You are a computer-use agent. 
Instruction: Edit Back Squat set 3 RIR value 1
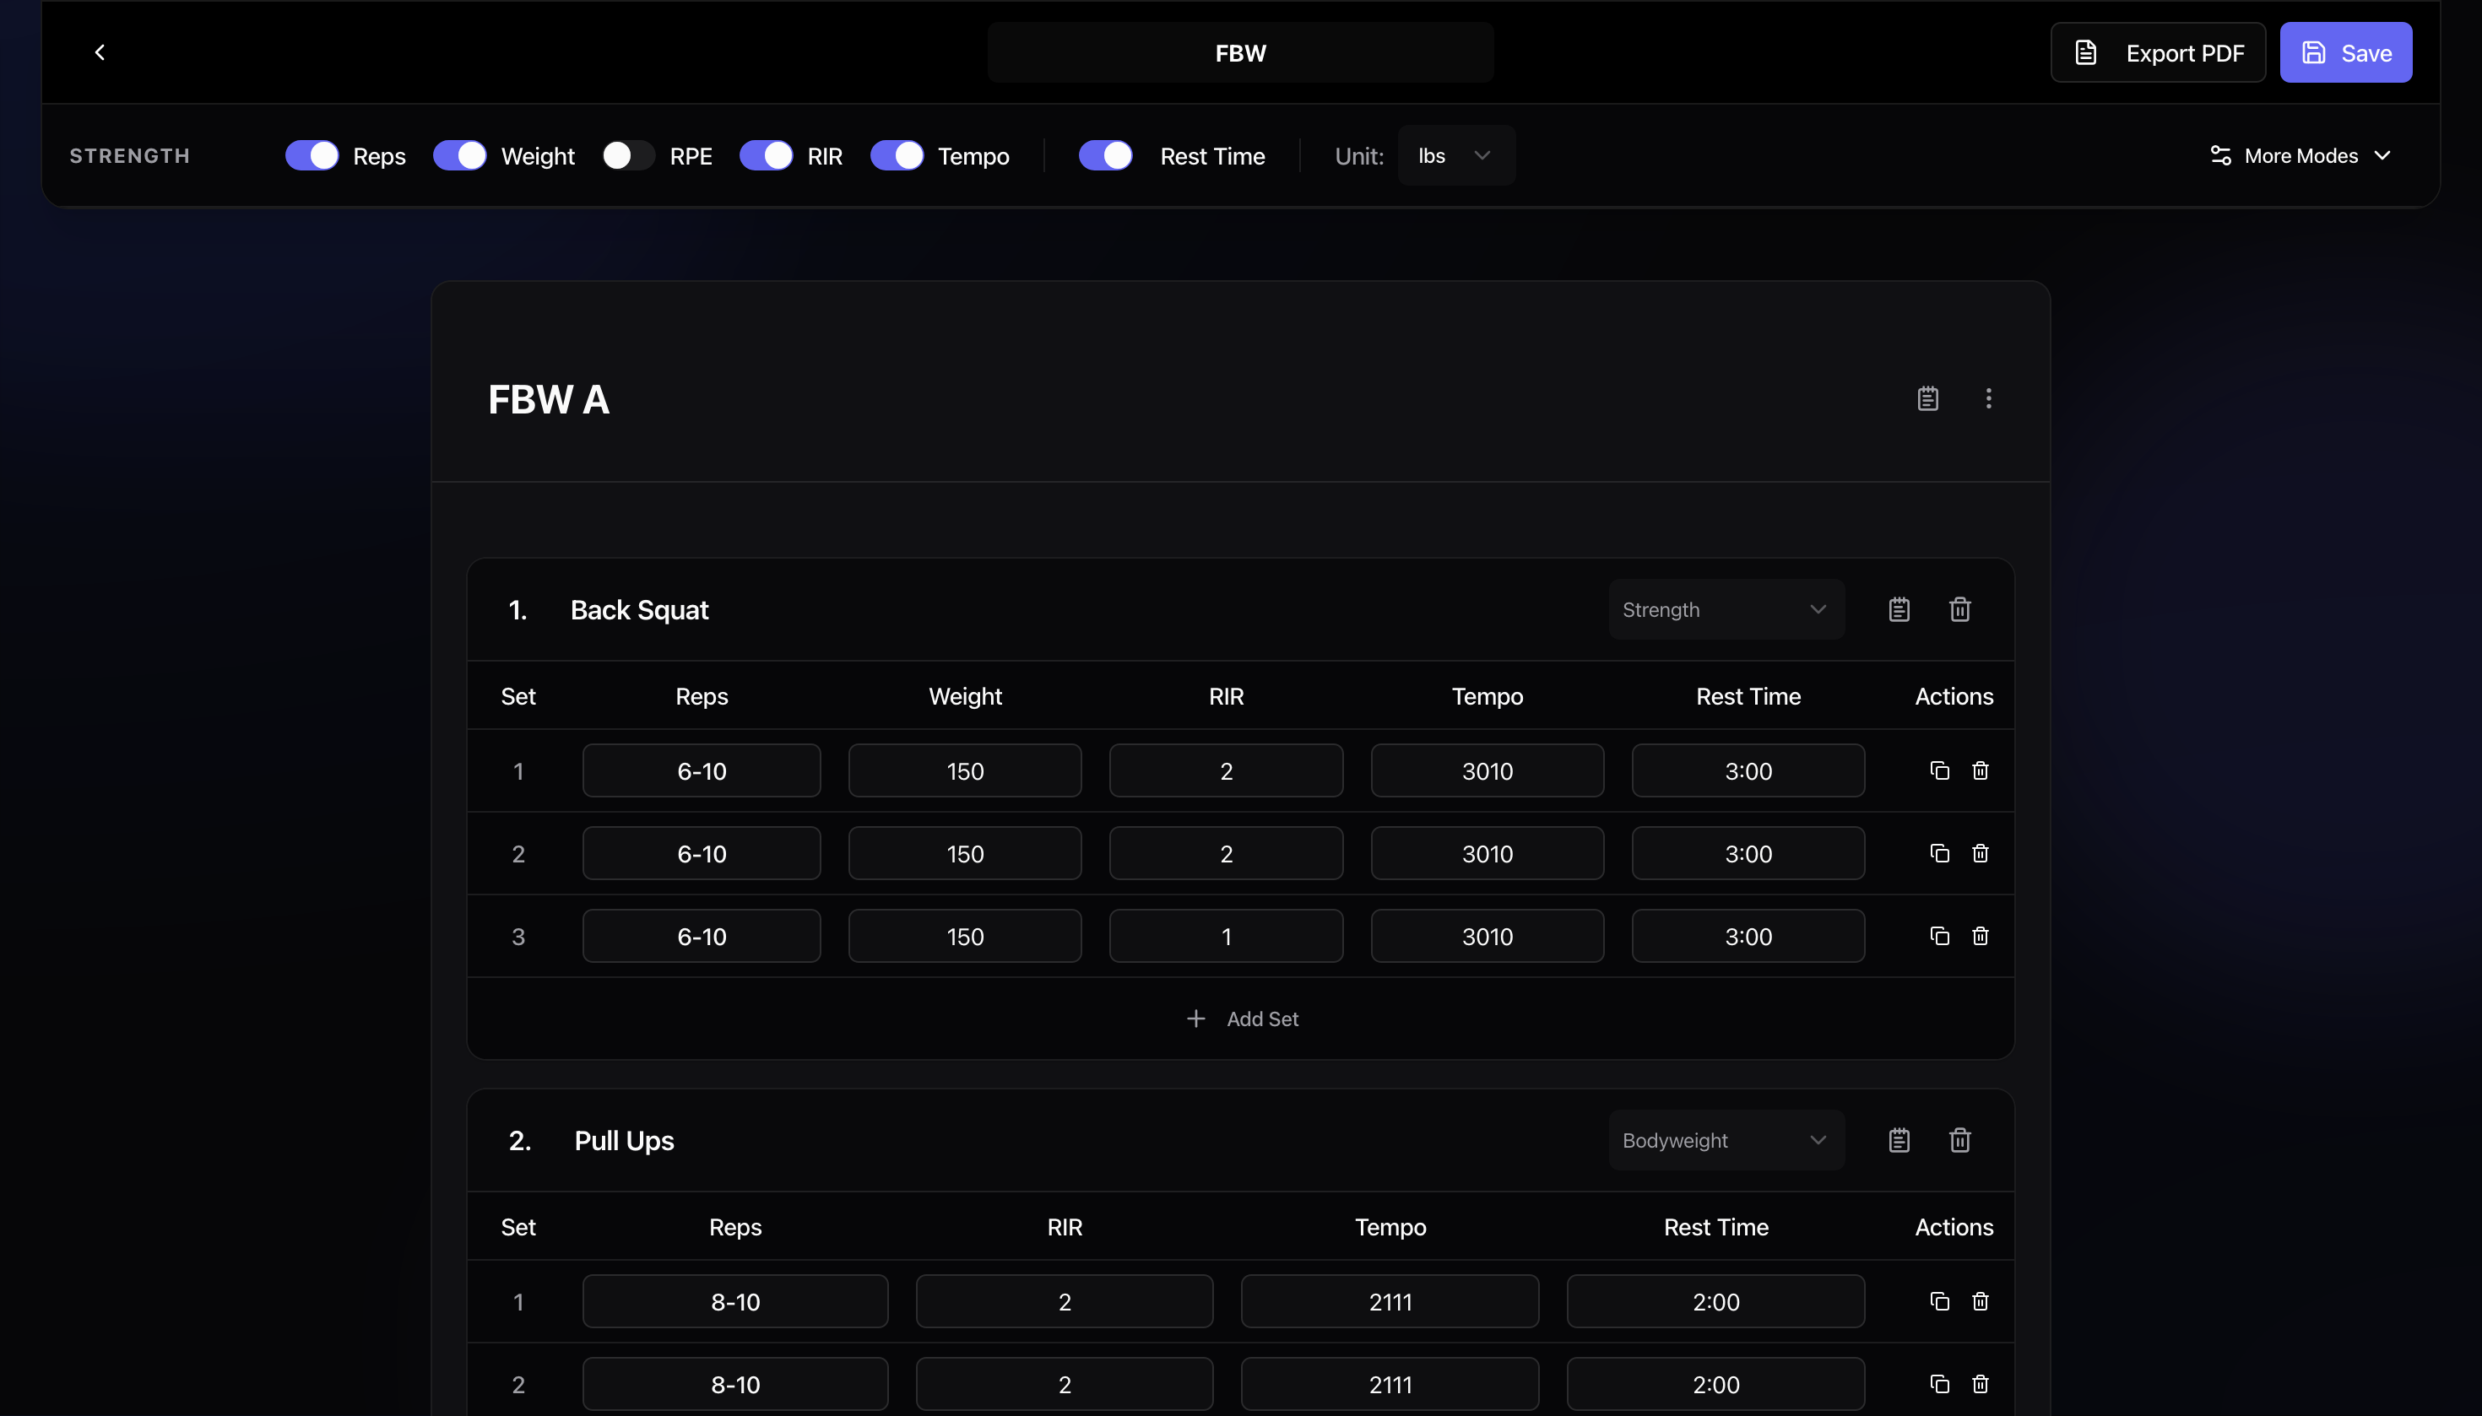(x=1226, y=937)
